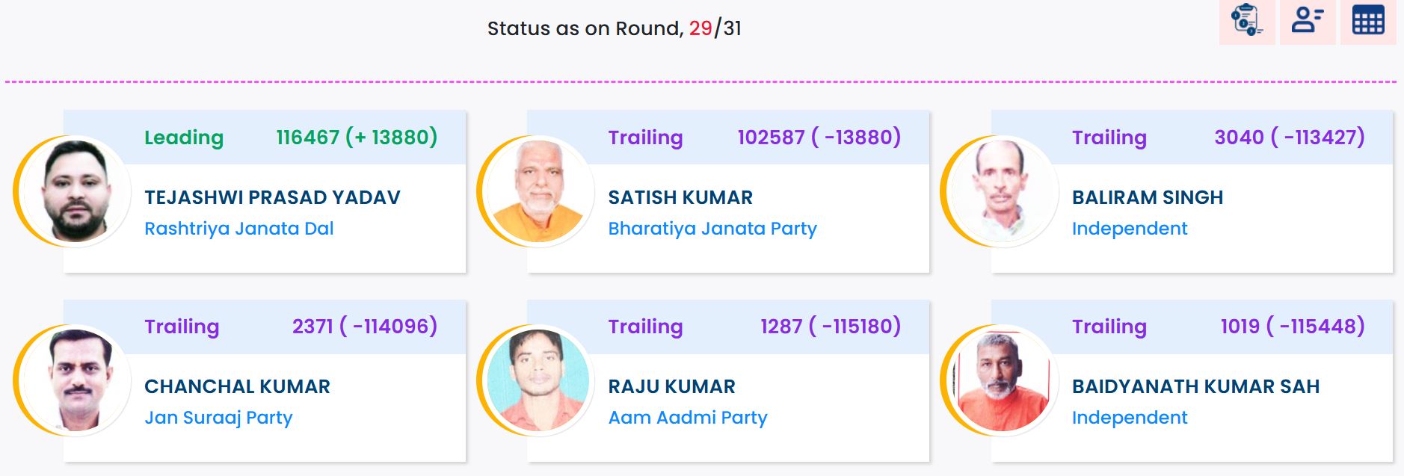Click the green Leading status label
1404x476 pixels.
184,137
